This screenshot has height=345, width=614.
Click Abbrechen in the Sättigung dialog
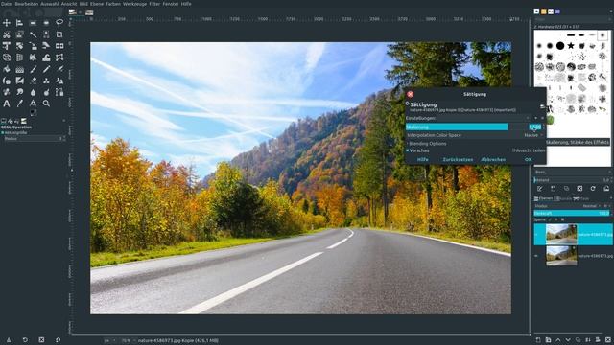coord(493,160)
